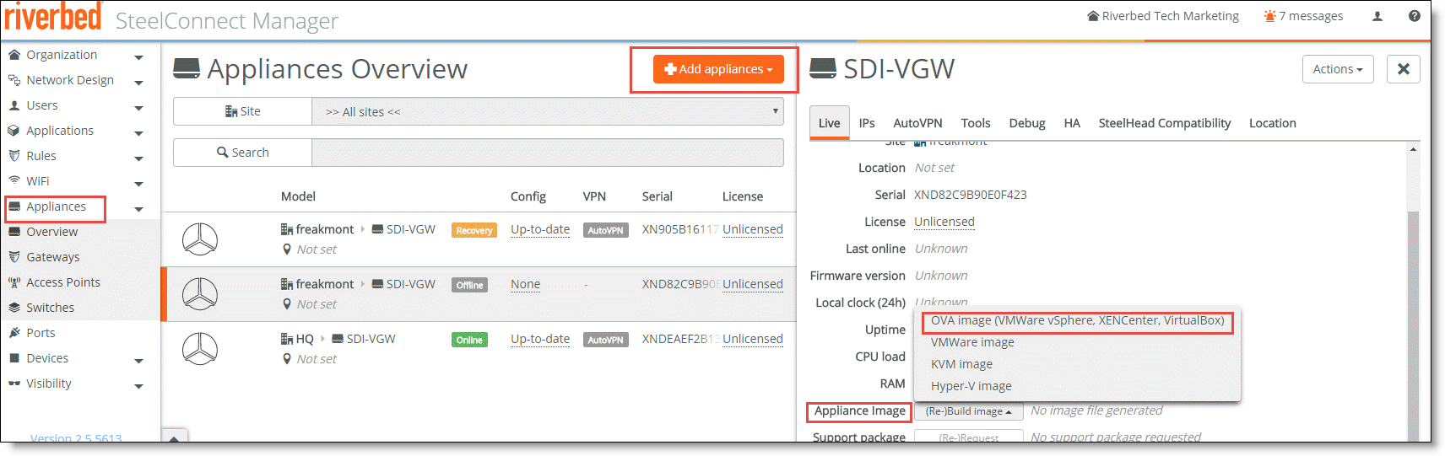Open Overview under Appliances

pos(51,232)
